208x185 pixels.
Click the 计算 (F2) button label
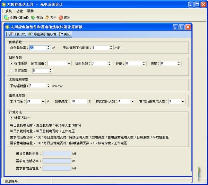coord(20,34)
